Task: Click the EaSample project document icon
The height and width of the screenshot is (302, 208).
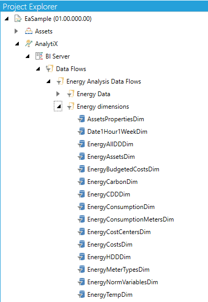Action: (x=18, y=19)
